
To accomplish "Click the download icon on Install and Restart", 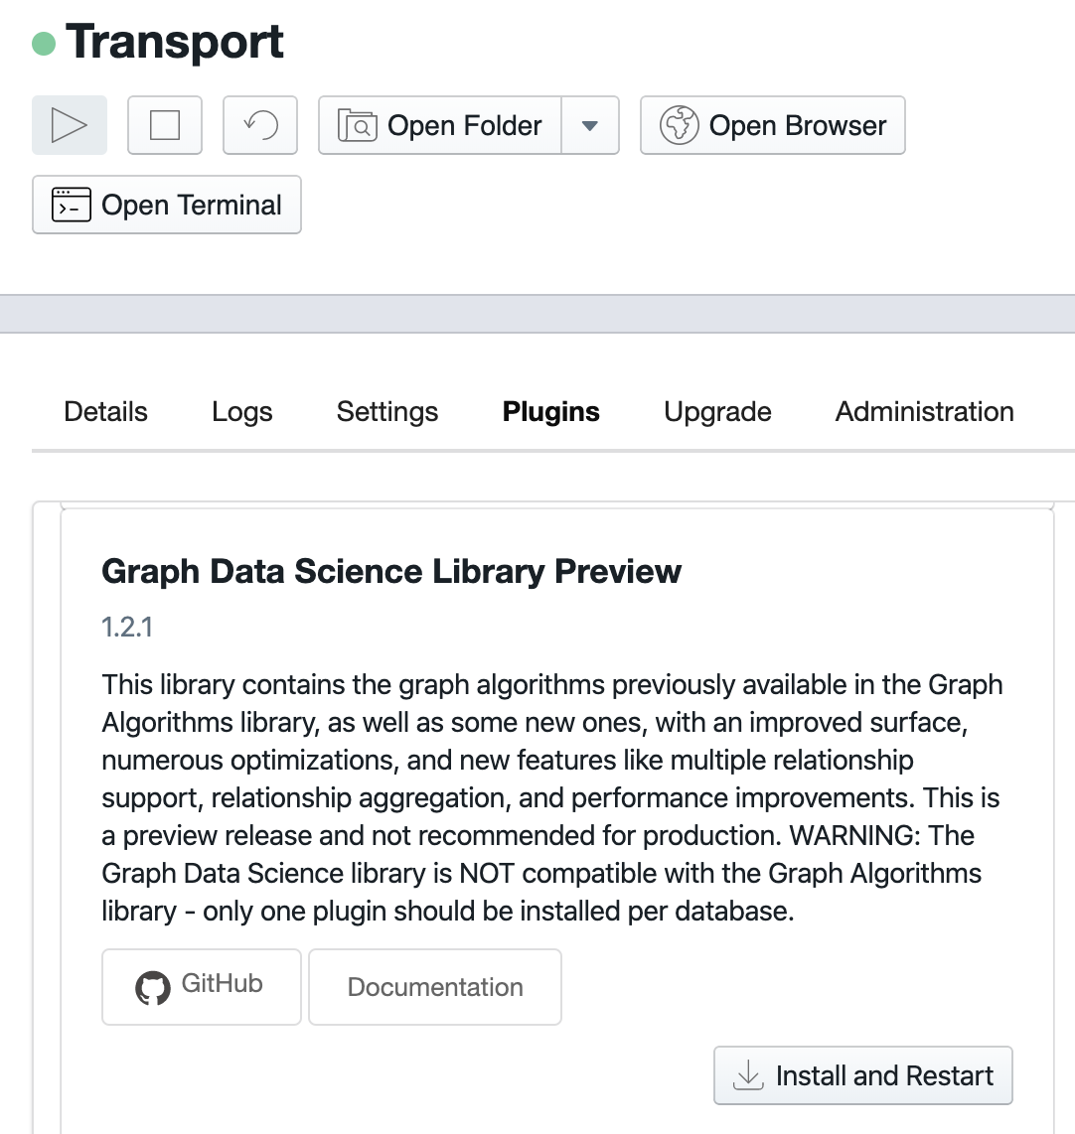I will click(748, 1075).
